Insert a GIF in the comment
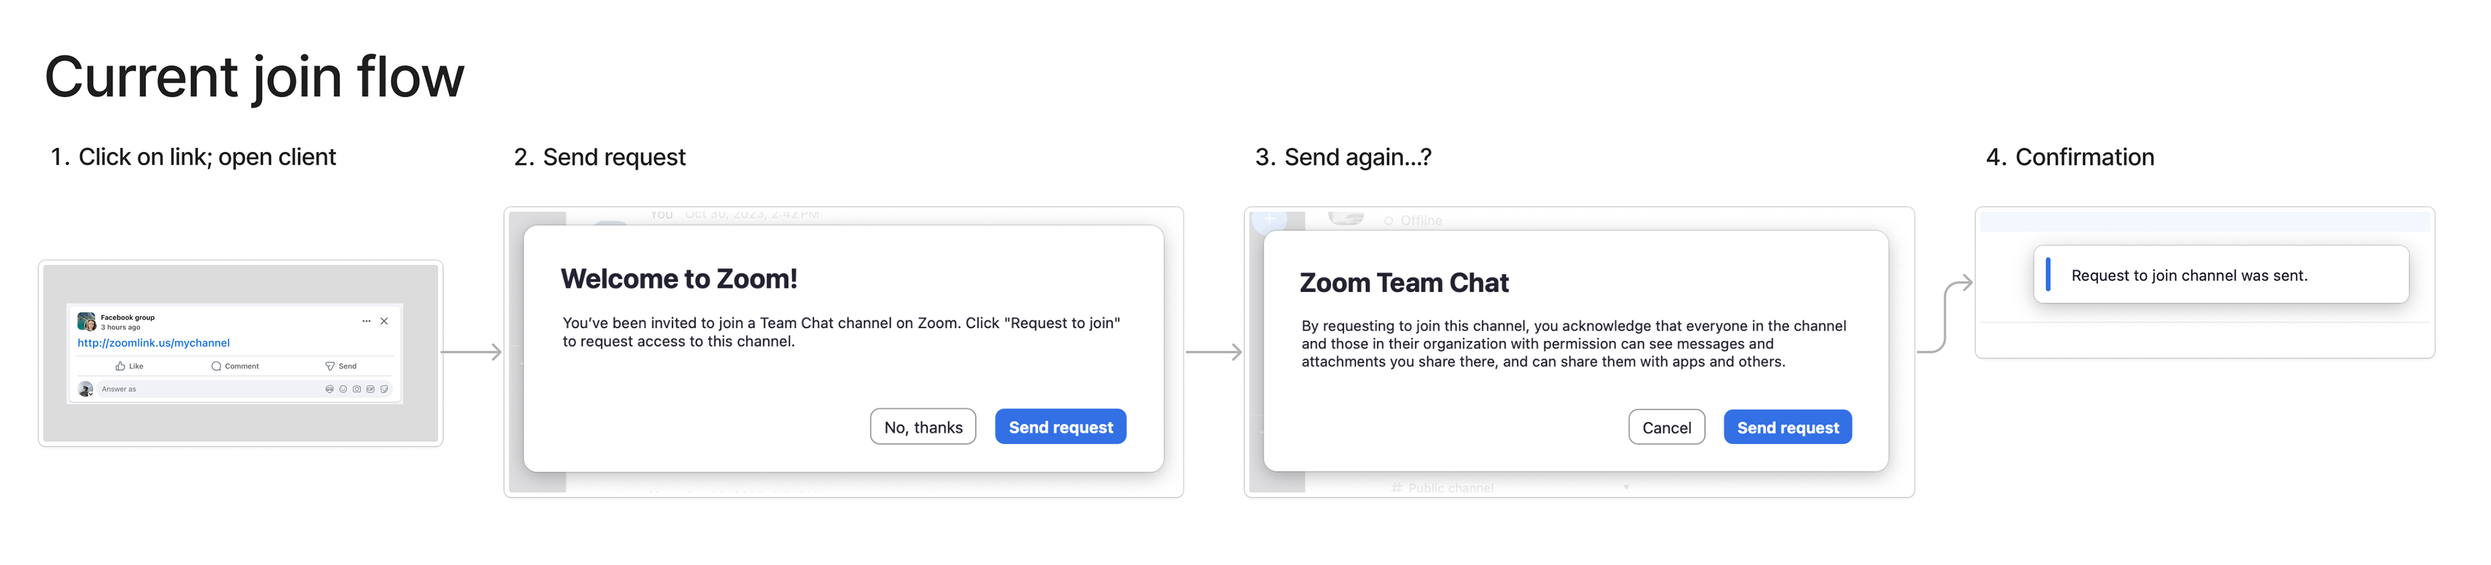 [370, 389]
